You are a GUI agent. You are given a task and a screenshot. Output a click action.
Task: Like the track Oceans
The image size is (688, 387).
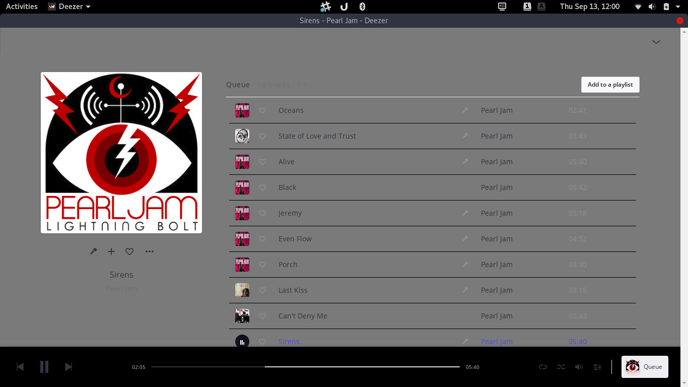coord(262,110)
